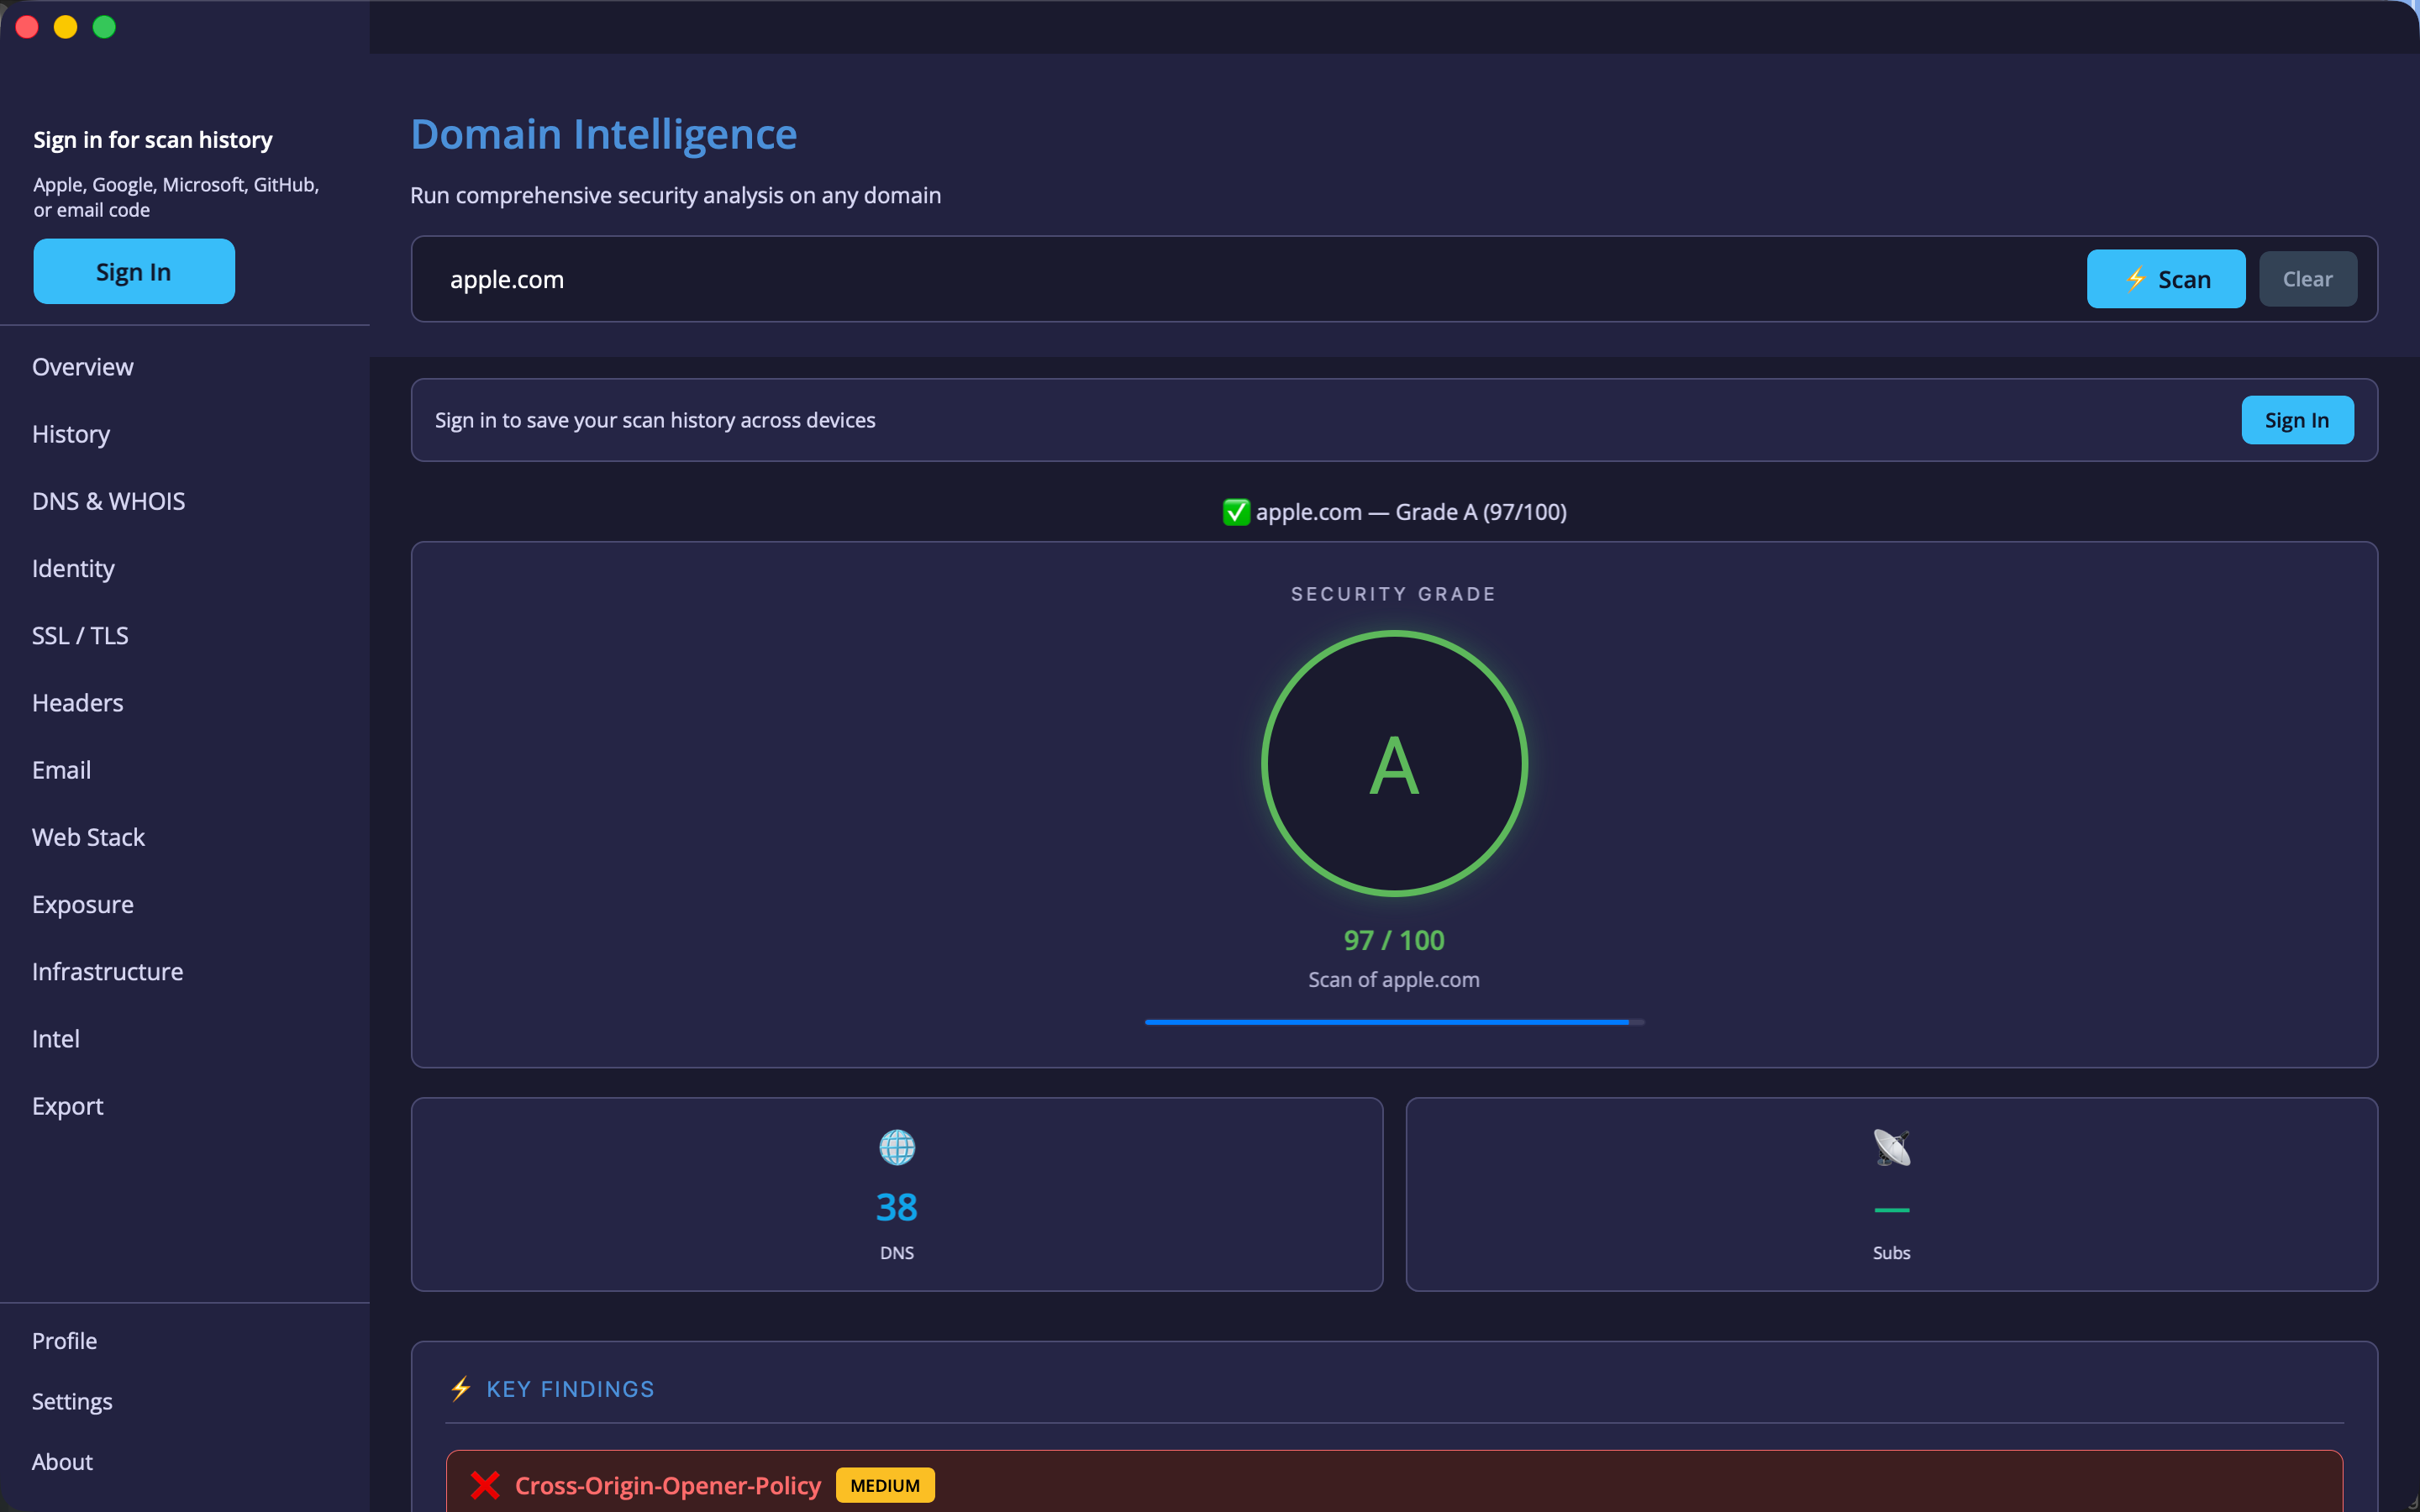Click the lightning bolt beside Key Findings
This screenshot has height=1512, width=2420.
[x=460, y=1388]
